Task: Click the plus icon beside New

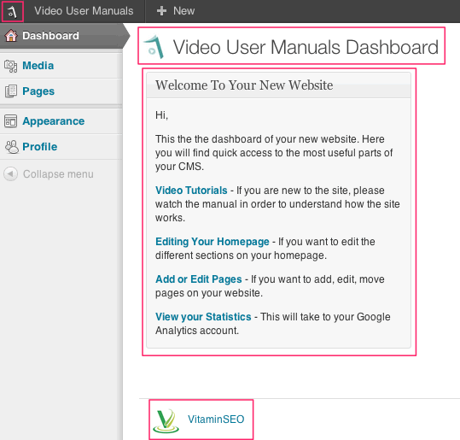Action: [161, 11]
